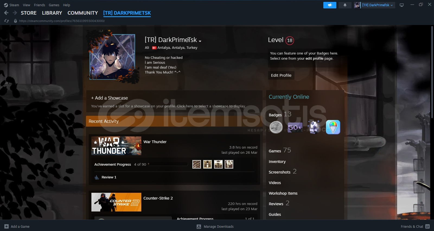This screenshot has width=434, height=231.
Task: Open the profile avatar image
Action: pos(112,57)
